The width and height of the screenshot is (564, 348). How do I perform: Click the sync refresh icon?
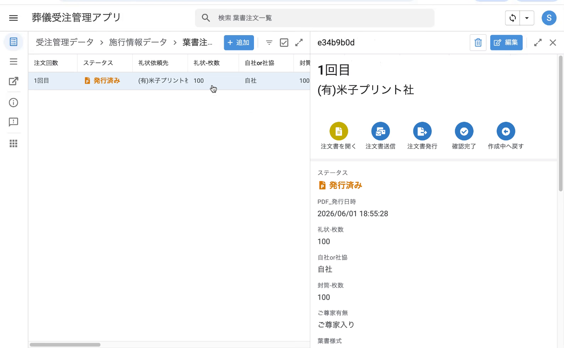tap(513, 18)
